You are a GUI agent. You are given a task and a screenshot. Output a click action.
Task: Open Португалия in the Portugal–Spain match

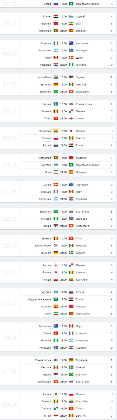(44, 31)
